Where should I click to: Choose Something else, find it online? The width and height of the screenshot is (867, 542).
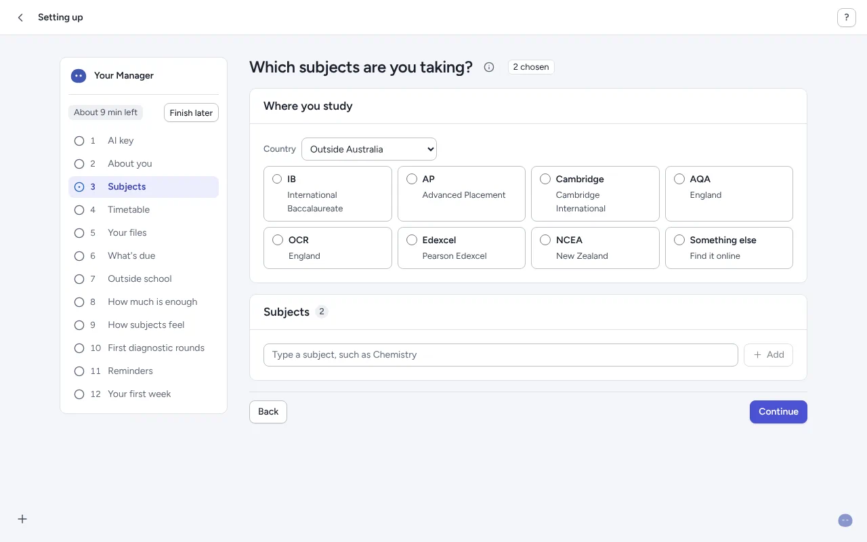729,248
